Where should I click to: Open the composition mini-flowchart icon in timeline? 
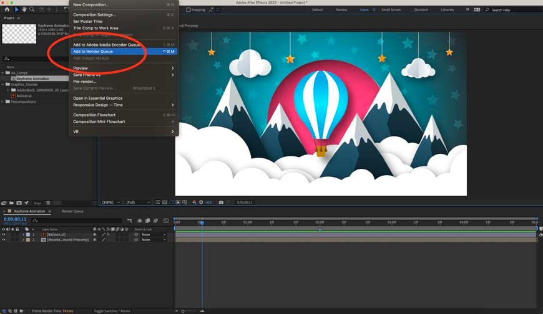coord(130,221)
